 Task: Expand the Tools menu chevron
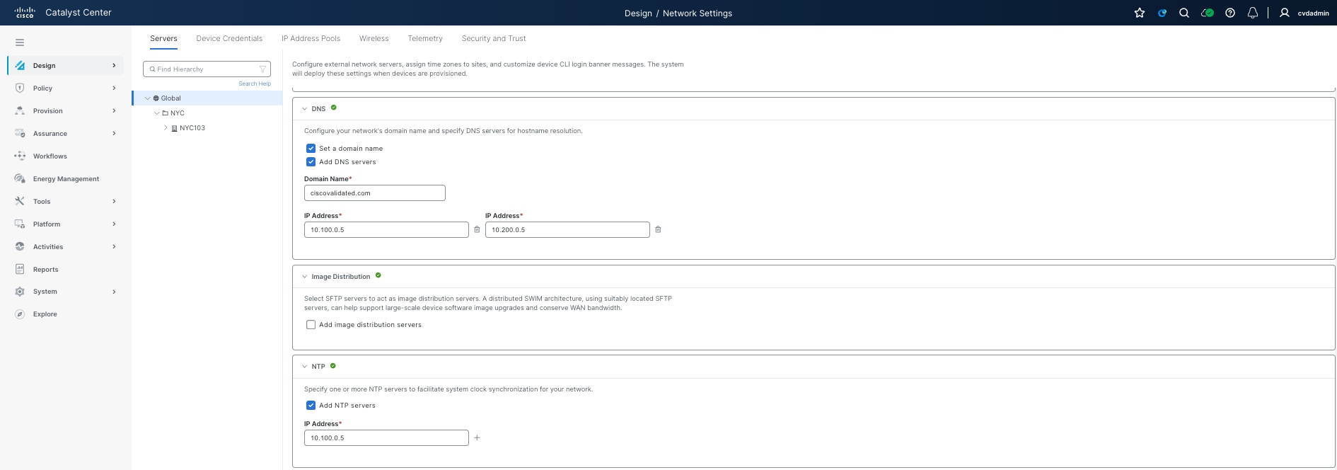pyautogui.click(x=114, y=201)
